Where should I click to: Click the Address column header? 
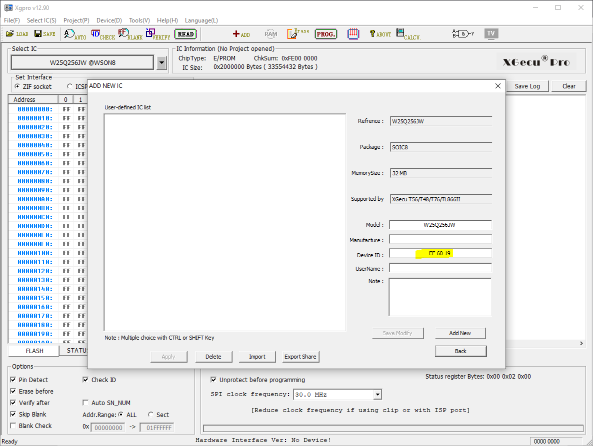(x=33, y=100)
